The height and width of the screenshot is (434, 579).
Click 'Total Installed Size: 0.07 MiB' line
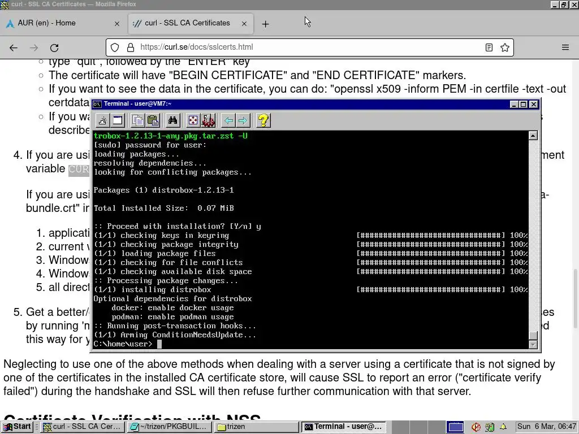point(163,208)
